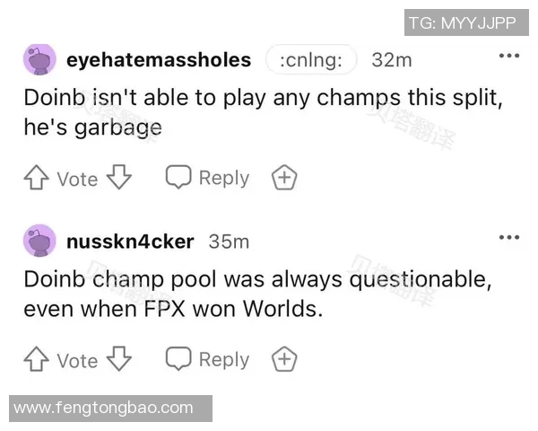
Task: Click the 32m comment timestamp
Action: point(391,60)
